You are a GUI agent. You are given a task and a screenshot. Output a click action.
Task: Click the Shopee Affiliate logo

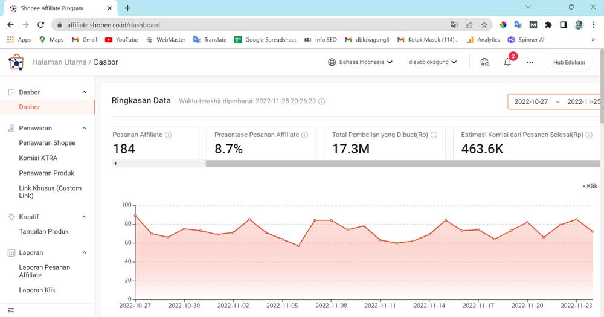(x=16, y=62)
